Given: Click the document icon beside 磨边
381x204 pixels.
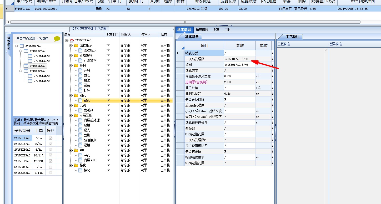Looking at the screenshot, I should 80,80.
